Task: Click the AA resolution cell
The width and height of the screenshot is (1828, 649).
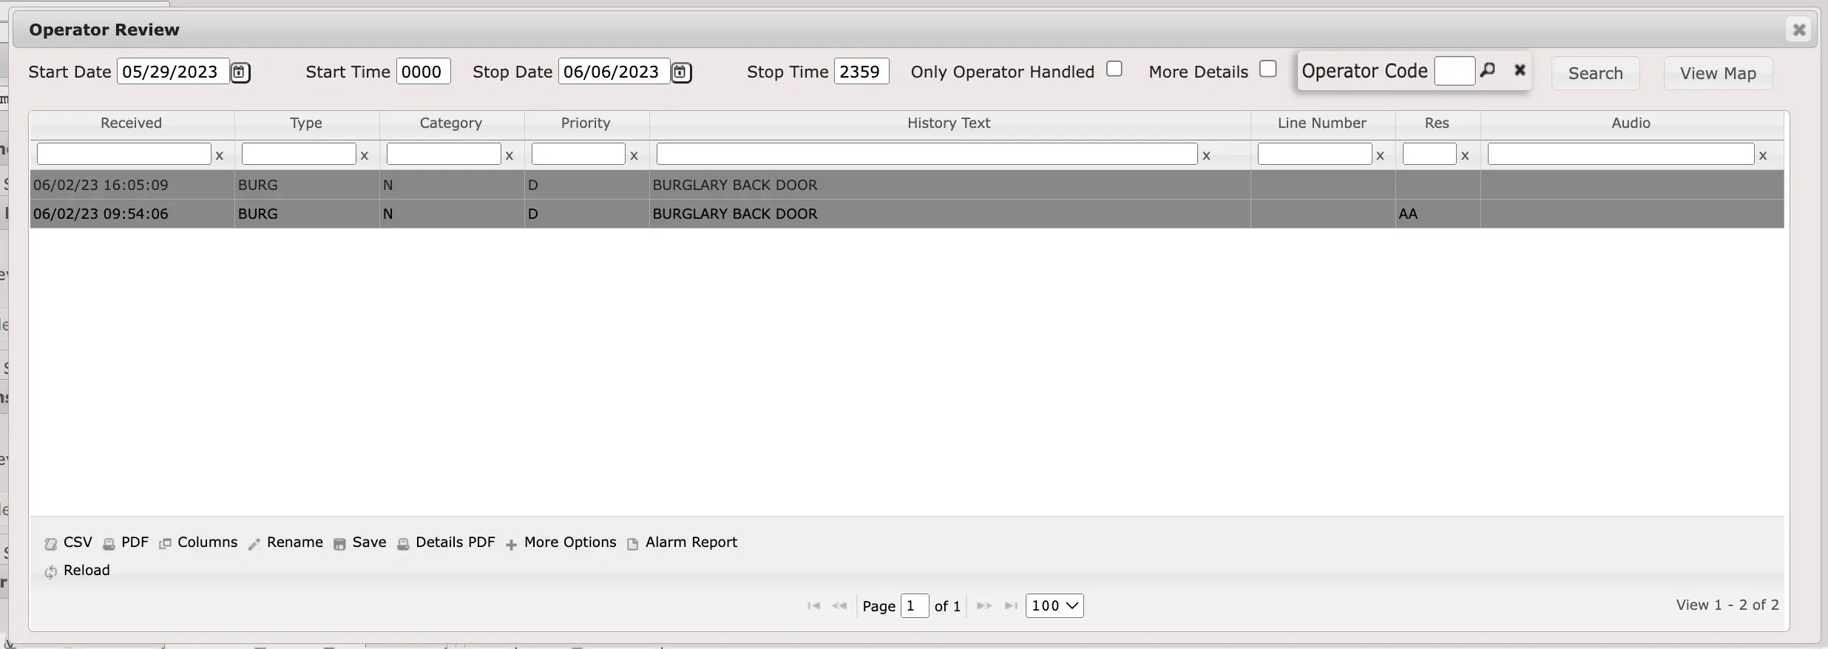Action: 1438,214
